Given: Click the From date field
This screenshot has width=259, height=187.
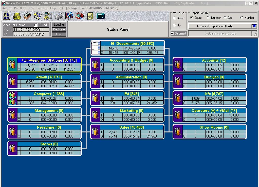Looking at the screenshot, I should click(x=31, y=30).
